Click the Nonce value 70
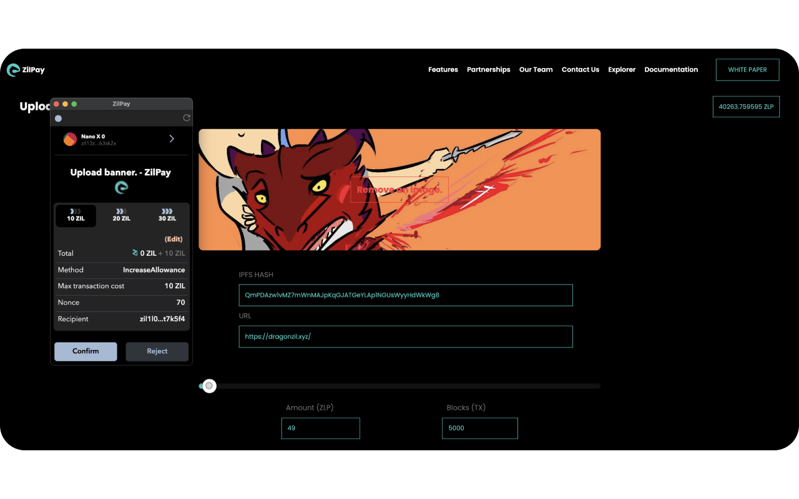Screen dimensions: 799x499 181,303
